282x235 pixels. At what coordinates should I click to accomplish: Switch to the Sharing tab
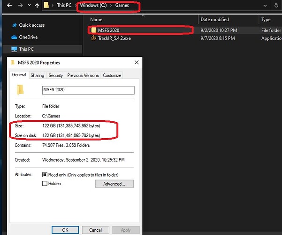point(37,75)
